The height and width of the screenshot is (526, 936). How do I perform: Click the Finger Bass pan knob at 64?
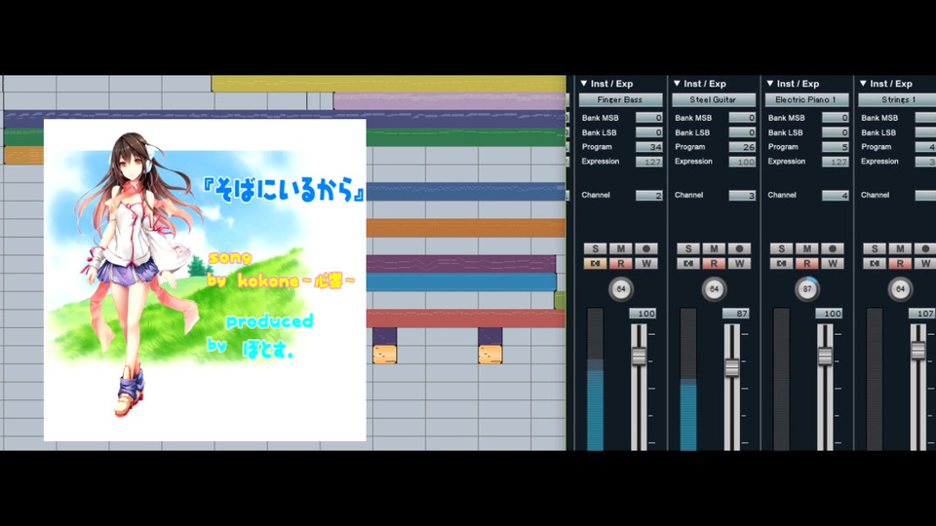click(x=621, y=289)
